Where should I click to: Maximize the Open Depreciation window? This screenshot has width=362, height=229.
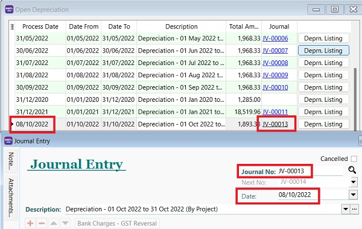(x=334, y=10)
